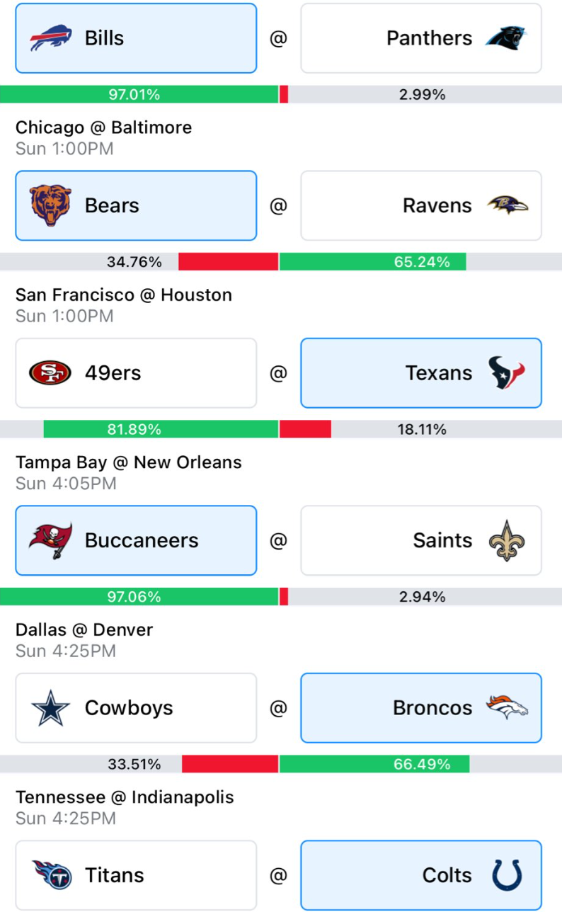Open the Tampa Bay @ New Orleans matchup header
The height and width of the screenshot is (912, 562).
point(129,463)
